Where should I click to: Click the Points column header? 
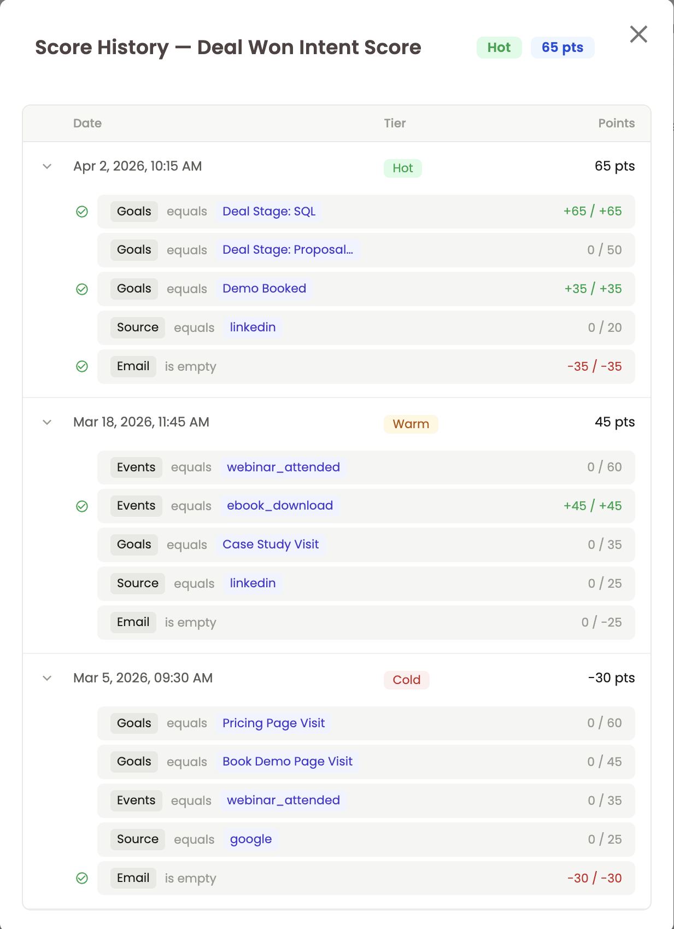coord(617,123)
